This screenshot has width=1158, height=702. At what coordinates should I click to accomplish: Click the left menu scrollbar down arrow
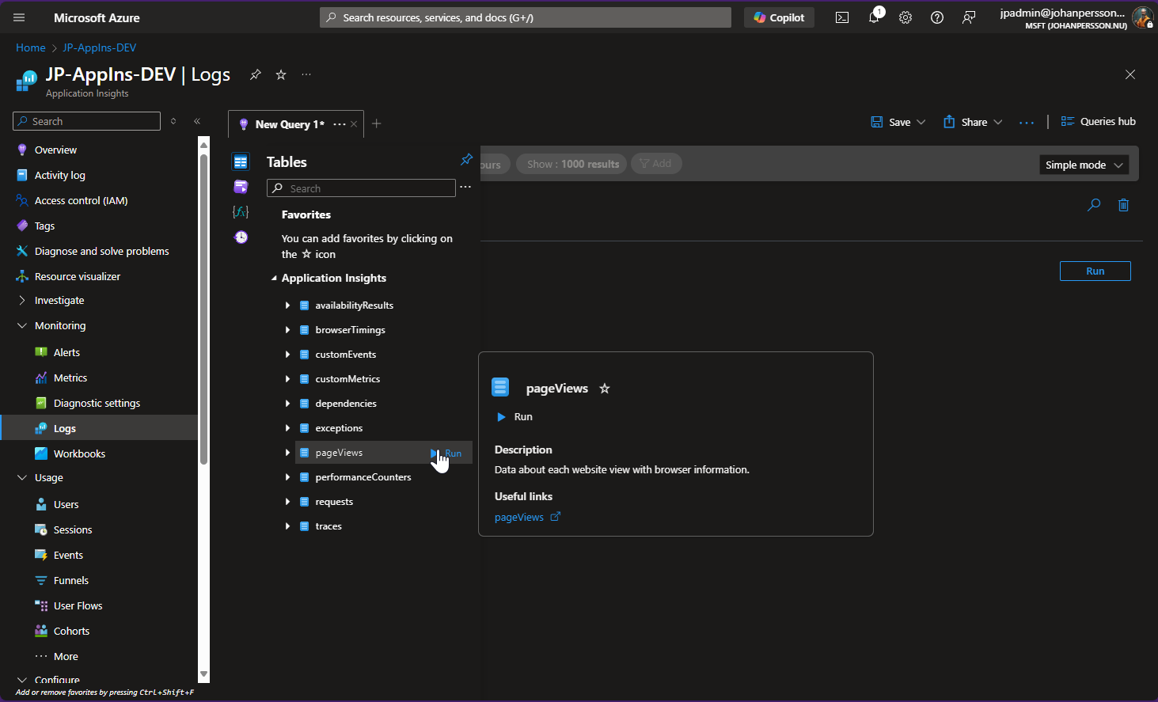click(203, 674)
